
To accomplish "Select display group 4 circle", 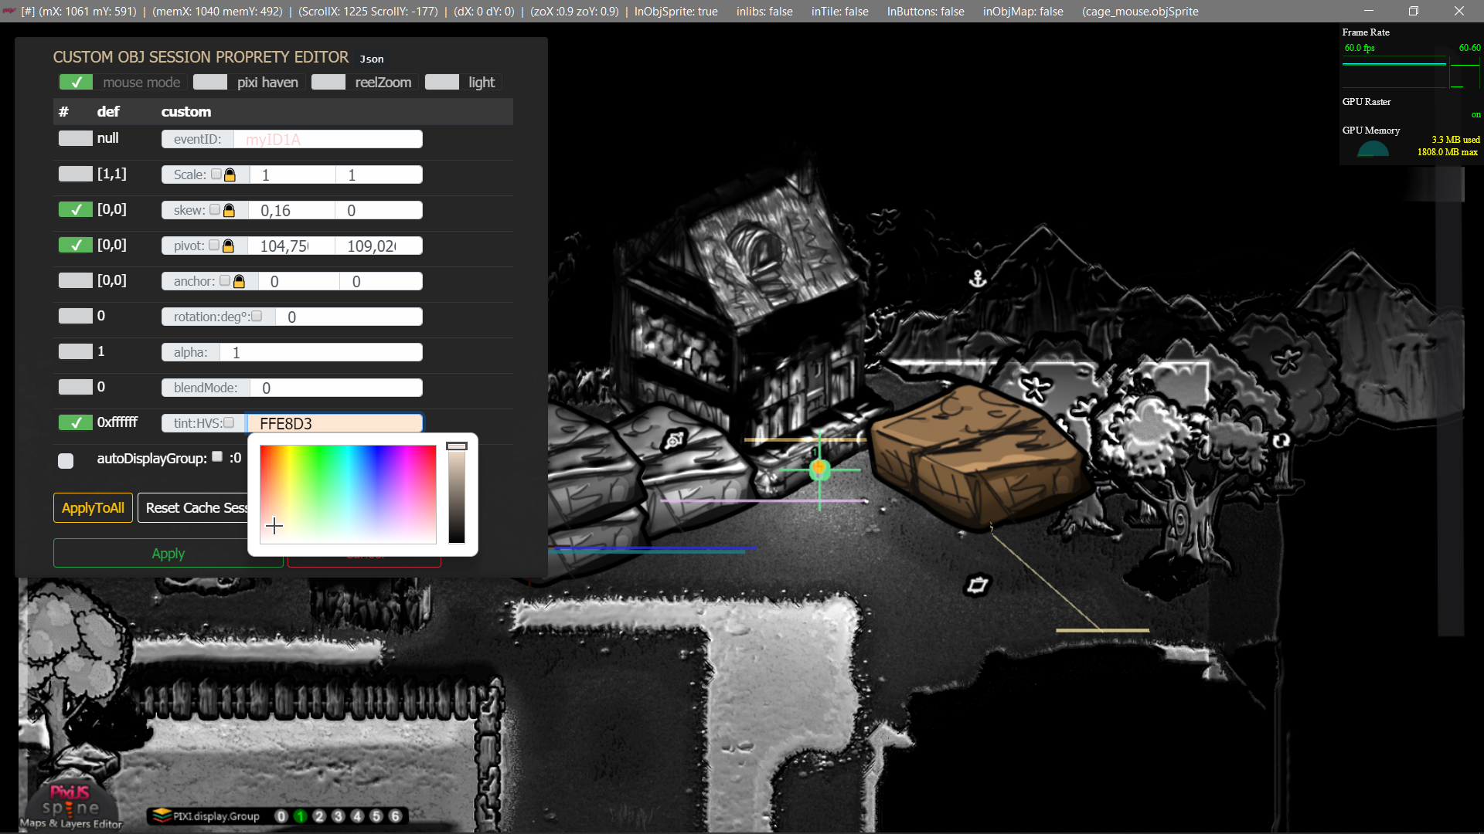I will 357,816.
